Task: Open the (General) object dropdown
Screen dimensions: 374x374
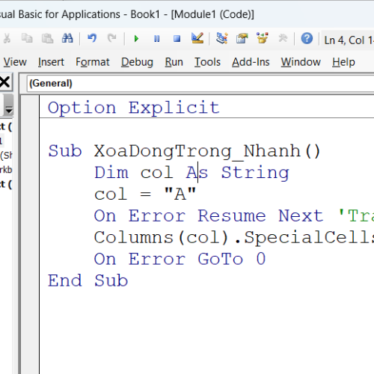Action: tap(200, 83)
